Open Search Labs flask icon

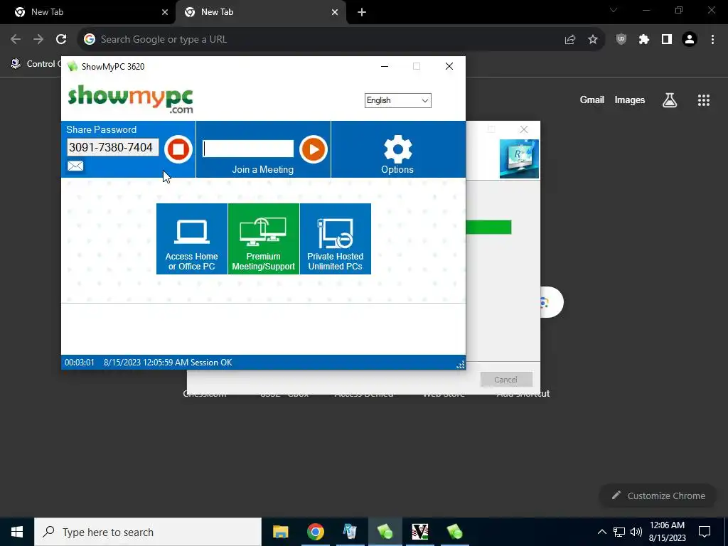670,100
